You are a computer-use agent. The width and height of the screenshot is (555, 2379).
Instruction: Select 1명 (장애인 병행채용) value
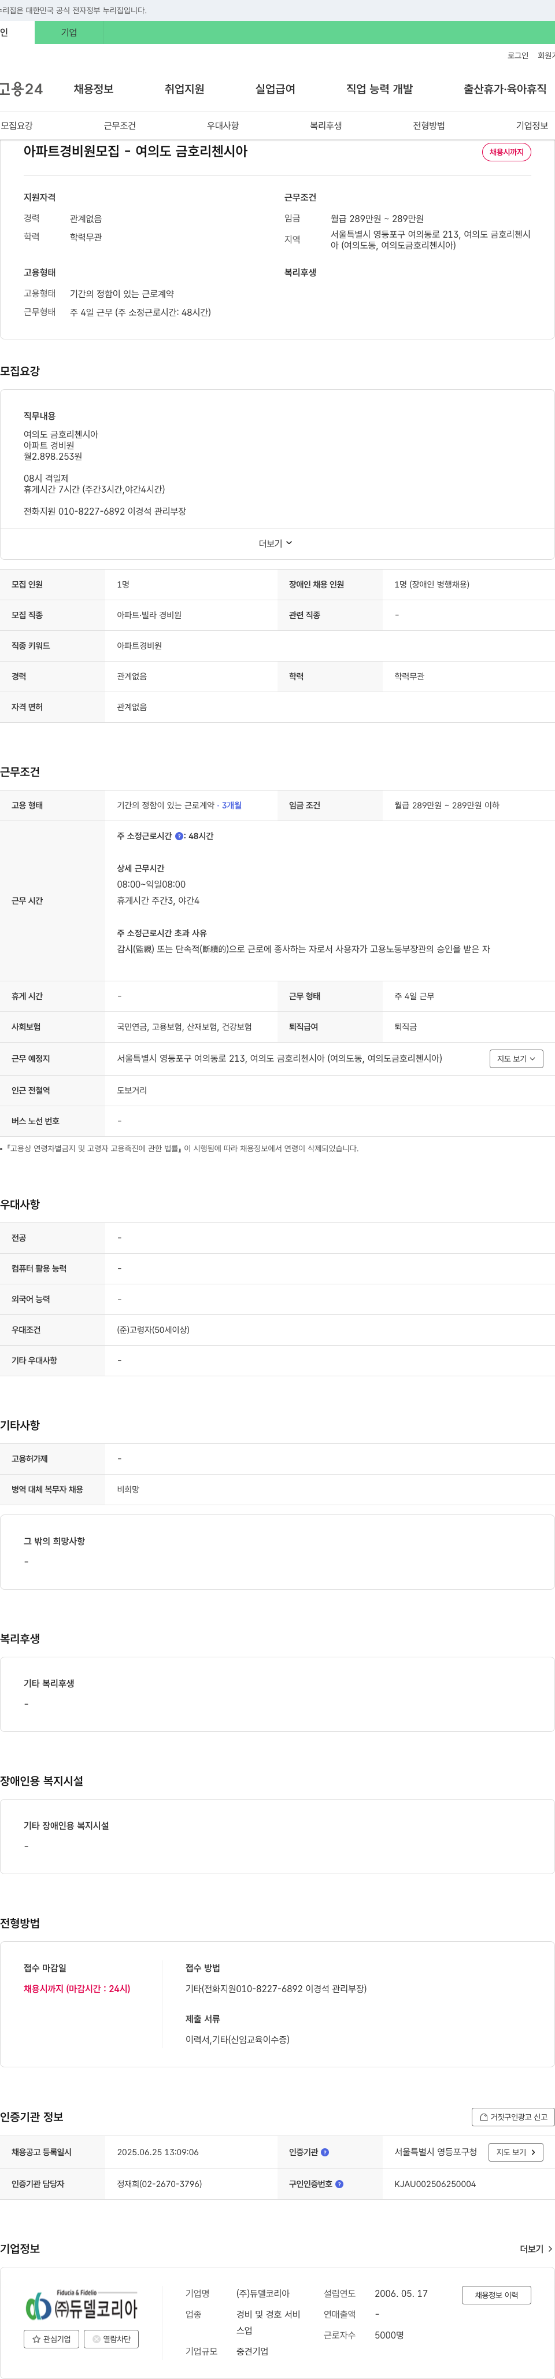(x=431, y=585)
